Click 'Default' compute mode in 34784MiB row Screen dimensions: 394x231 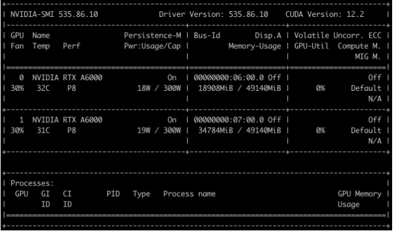[366, 130]
